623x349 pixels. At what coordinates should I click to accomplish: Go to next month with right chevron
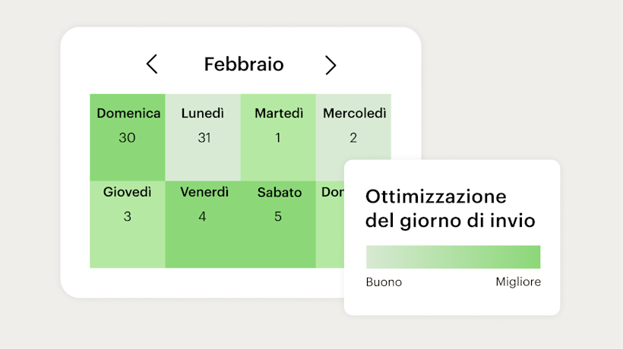[x=330, y=65]
